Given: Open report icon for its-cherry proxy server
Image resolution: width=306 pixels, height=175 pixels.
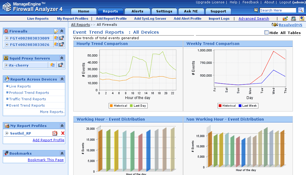Looking at the screenshot, I should pyautogui.click(x=61, y=65).
